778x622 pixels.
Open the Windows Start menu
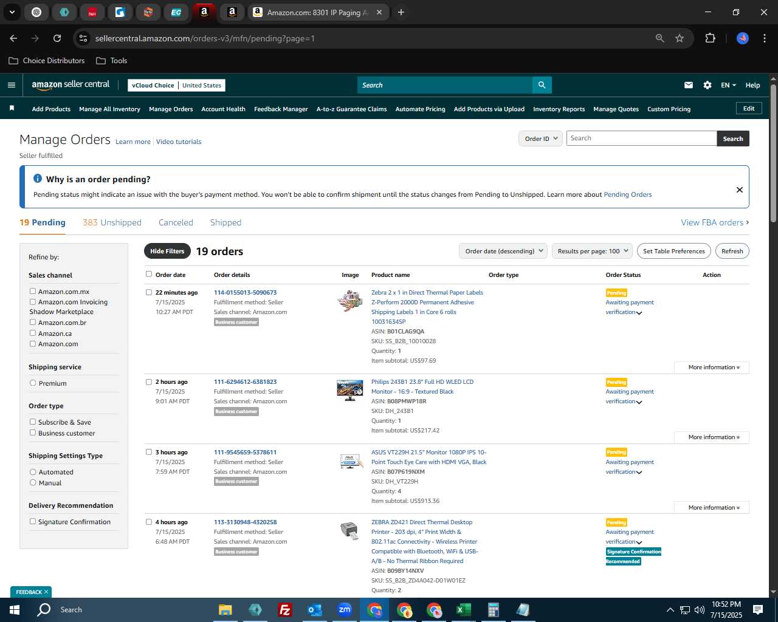(x=15, y=610)
